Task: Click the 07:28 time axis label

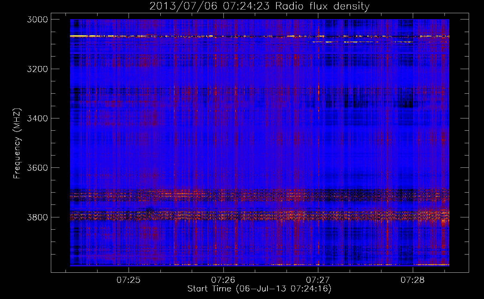Action: pyautogui.click(x=413, y=280)
